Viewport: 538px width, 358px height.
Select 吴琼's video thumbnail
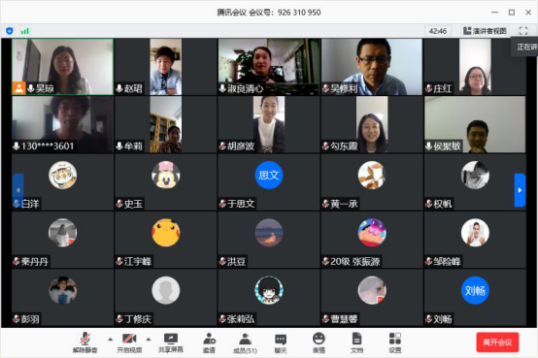pos(63,67)
